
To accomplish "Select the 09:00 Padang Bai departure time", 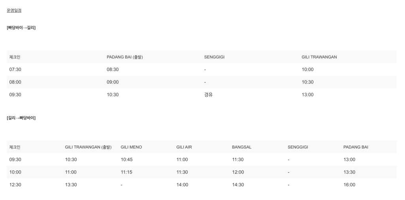I will pos(113,82).
